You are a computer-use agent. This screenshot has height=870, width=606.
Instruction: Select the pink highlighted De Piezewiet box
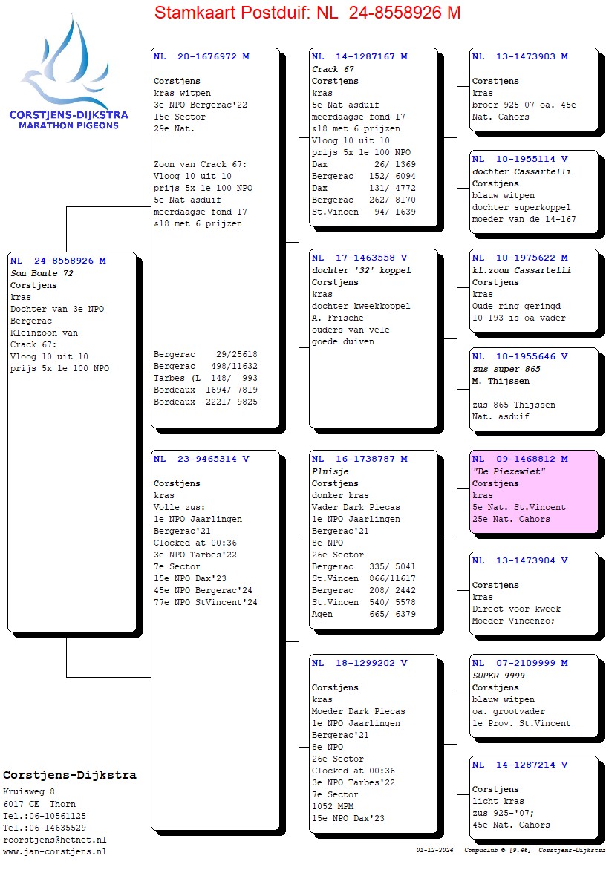[533, 491]
